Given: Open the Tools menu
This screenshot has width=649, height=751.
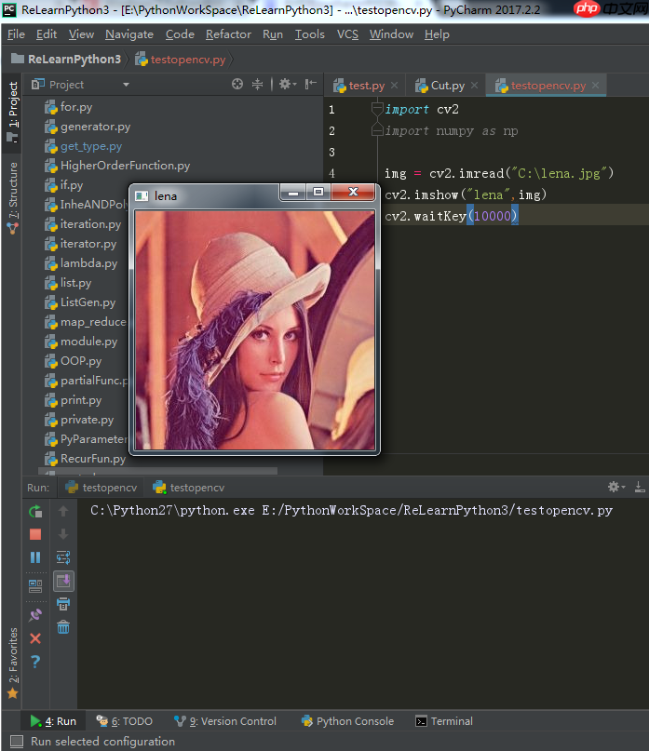Looking at the screenshot, I should (x=310, y=34).
